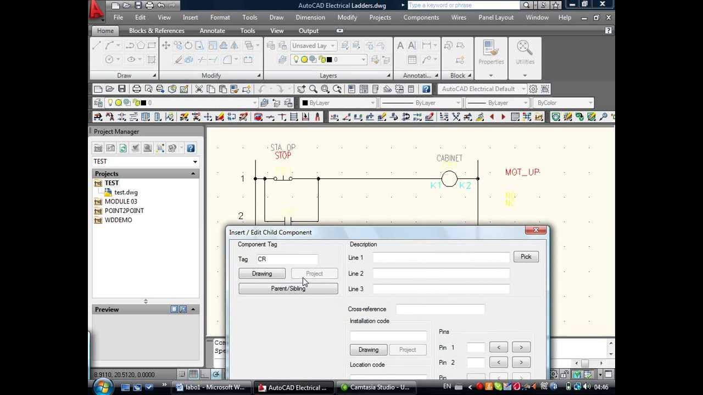Screen dimensions: 703x395
Task: Click the Rotate tool in Modify panel
Action: tap(189, 46)
